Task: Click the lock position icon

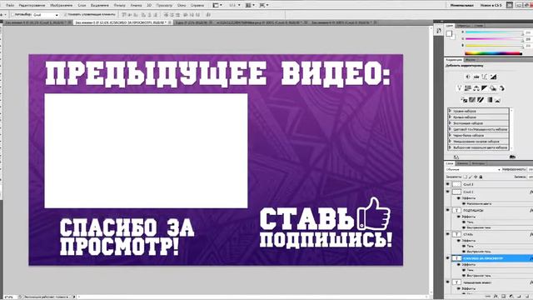Action: (476, 177)
